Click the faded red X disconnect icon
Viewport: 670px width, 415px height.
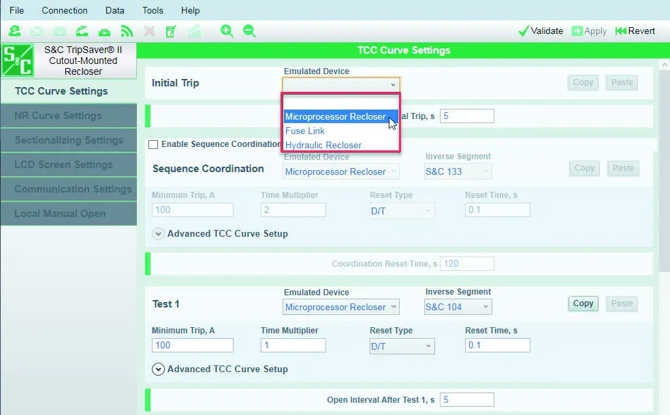[149, 31]
